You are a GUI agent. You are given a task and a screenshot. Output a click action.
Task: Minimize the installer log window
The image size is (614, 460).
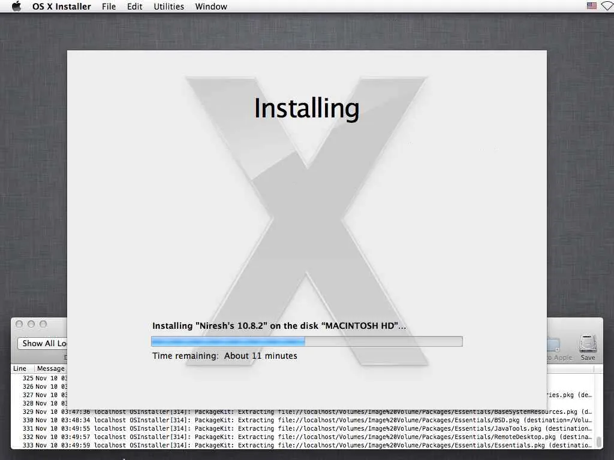coord(31,324)
